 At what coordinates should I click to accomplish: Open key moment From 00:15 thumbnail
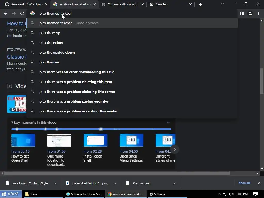pyautogui.click(x=23, y=141)
